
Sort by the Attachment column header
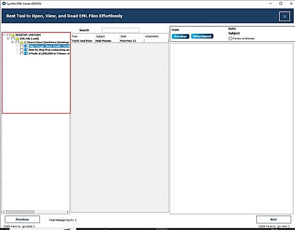pyautogui.click(x=156, y=36)
